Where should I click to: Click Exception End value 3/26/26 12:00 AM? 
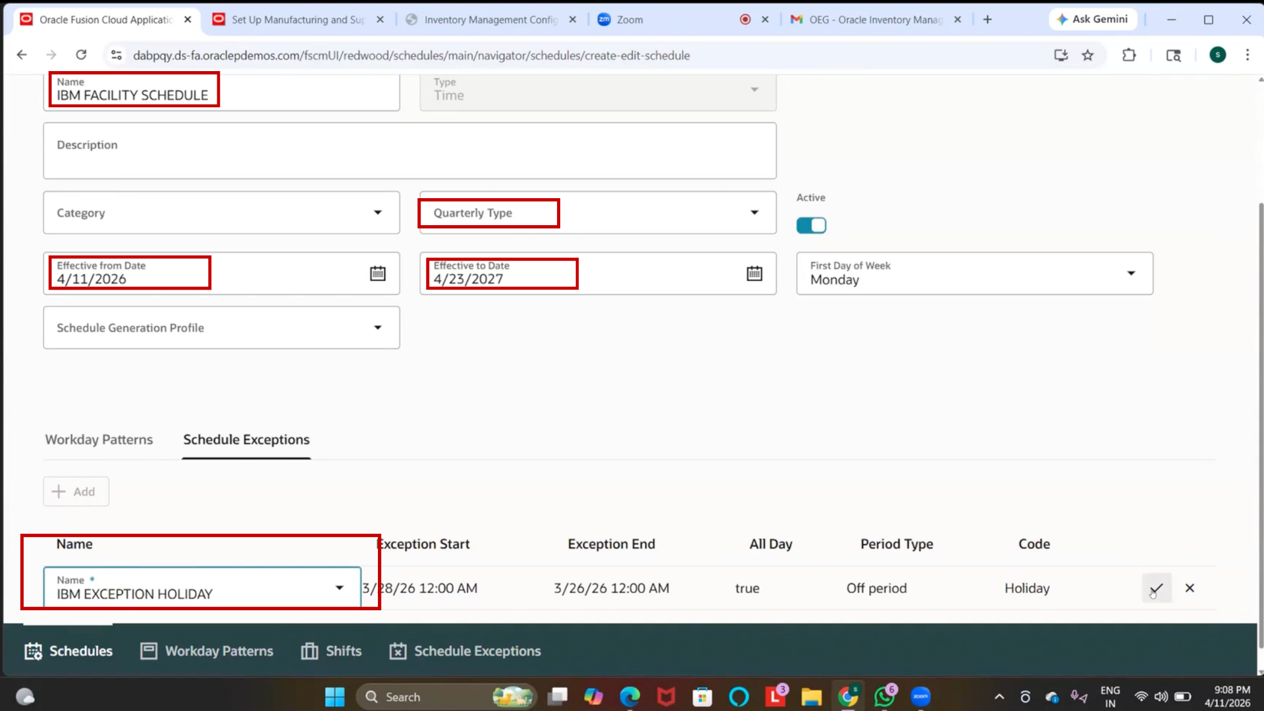pyautogui.click(x=611, y=588)
